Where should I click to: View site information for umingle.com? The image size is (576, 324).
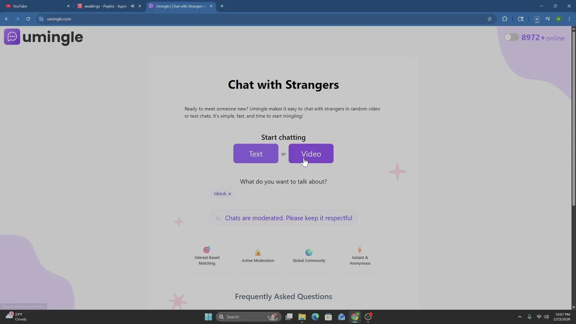(x=41, y=19)
